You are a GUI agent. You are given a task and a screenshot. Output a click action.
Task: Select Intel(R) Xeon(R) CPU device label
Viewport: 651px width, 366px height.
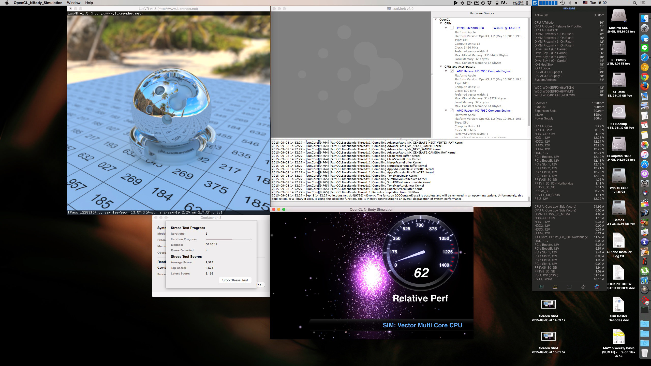pyautogui.click(x=488, y=28)
